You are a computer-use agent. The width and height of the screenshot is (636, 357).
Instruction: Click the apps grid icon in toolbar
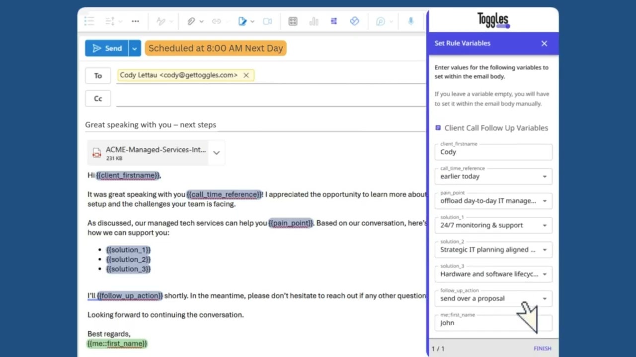click(293, 21)
